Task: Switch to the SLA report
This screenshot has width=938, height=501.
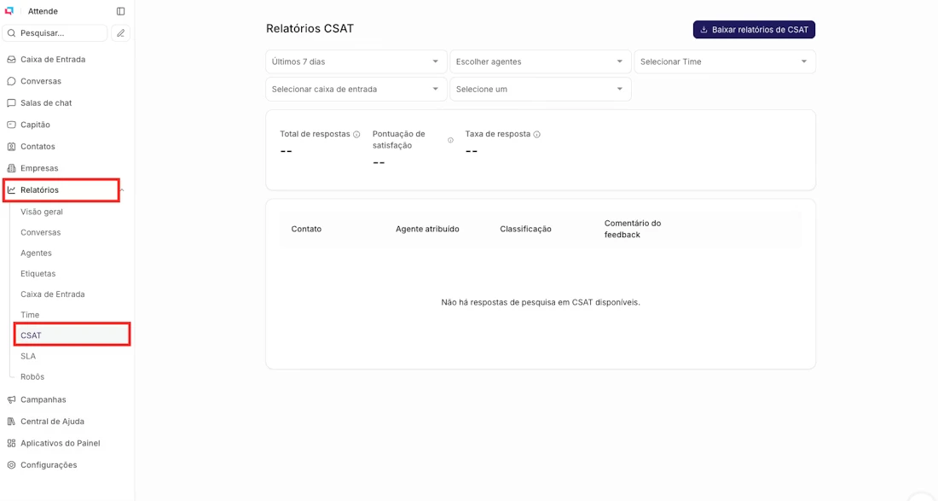Action: [x=28, y=356]
